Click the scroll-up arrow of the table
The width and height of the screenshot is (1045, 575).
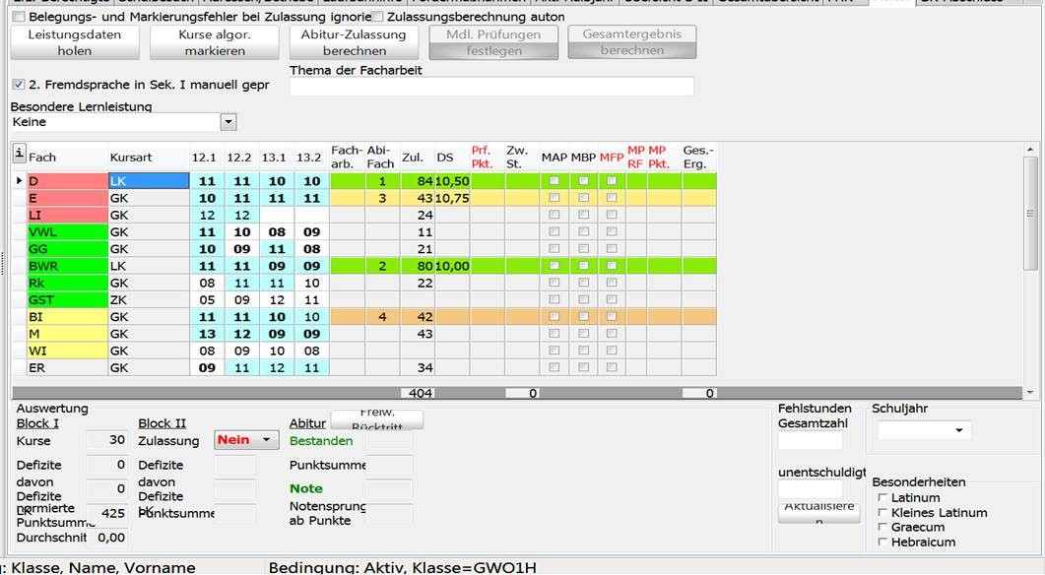(x=1030, y=150)
